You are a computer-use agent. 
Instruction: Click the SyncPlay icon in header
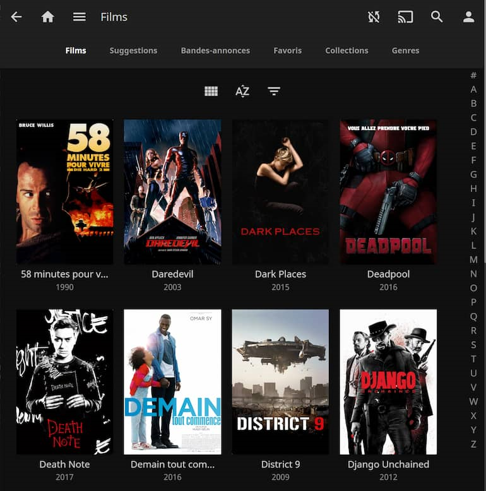(x=374, y=17)
